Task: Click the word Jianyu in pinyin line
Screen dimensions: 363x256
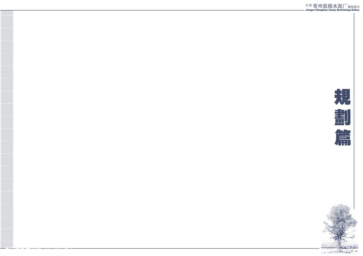Action: [x=332, y=10]
